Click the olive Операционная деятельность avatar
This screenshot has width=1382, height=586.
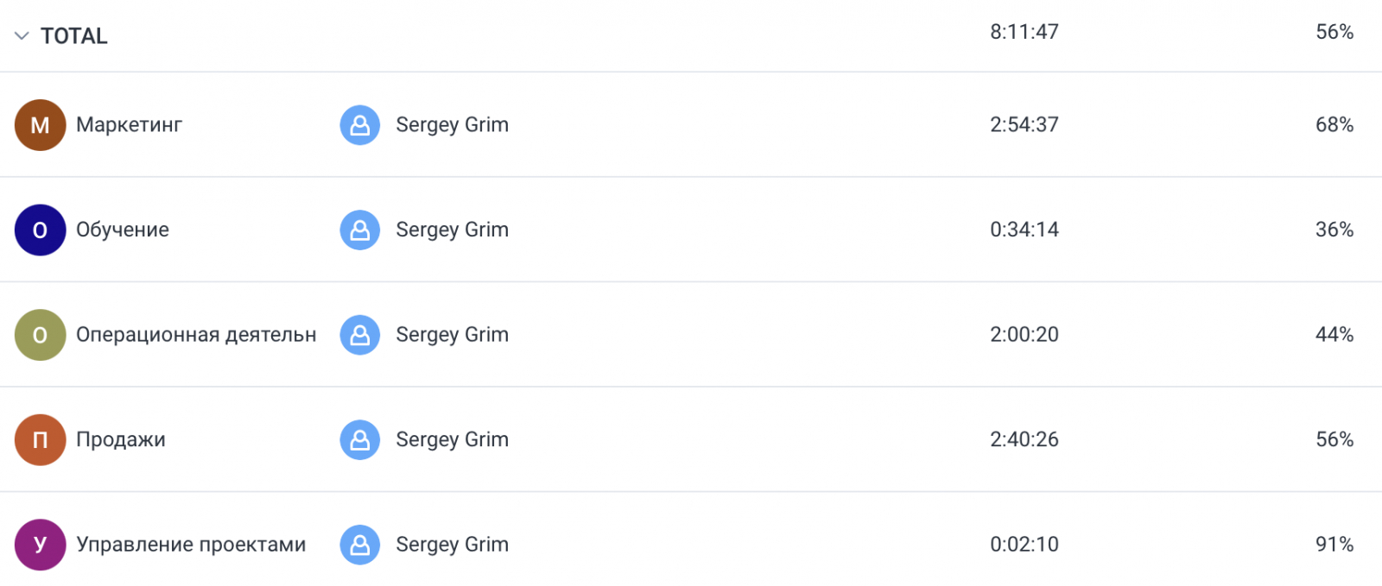[x=40, y=335]
